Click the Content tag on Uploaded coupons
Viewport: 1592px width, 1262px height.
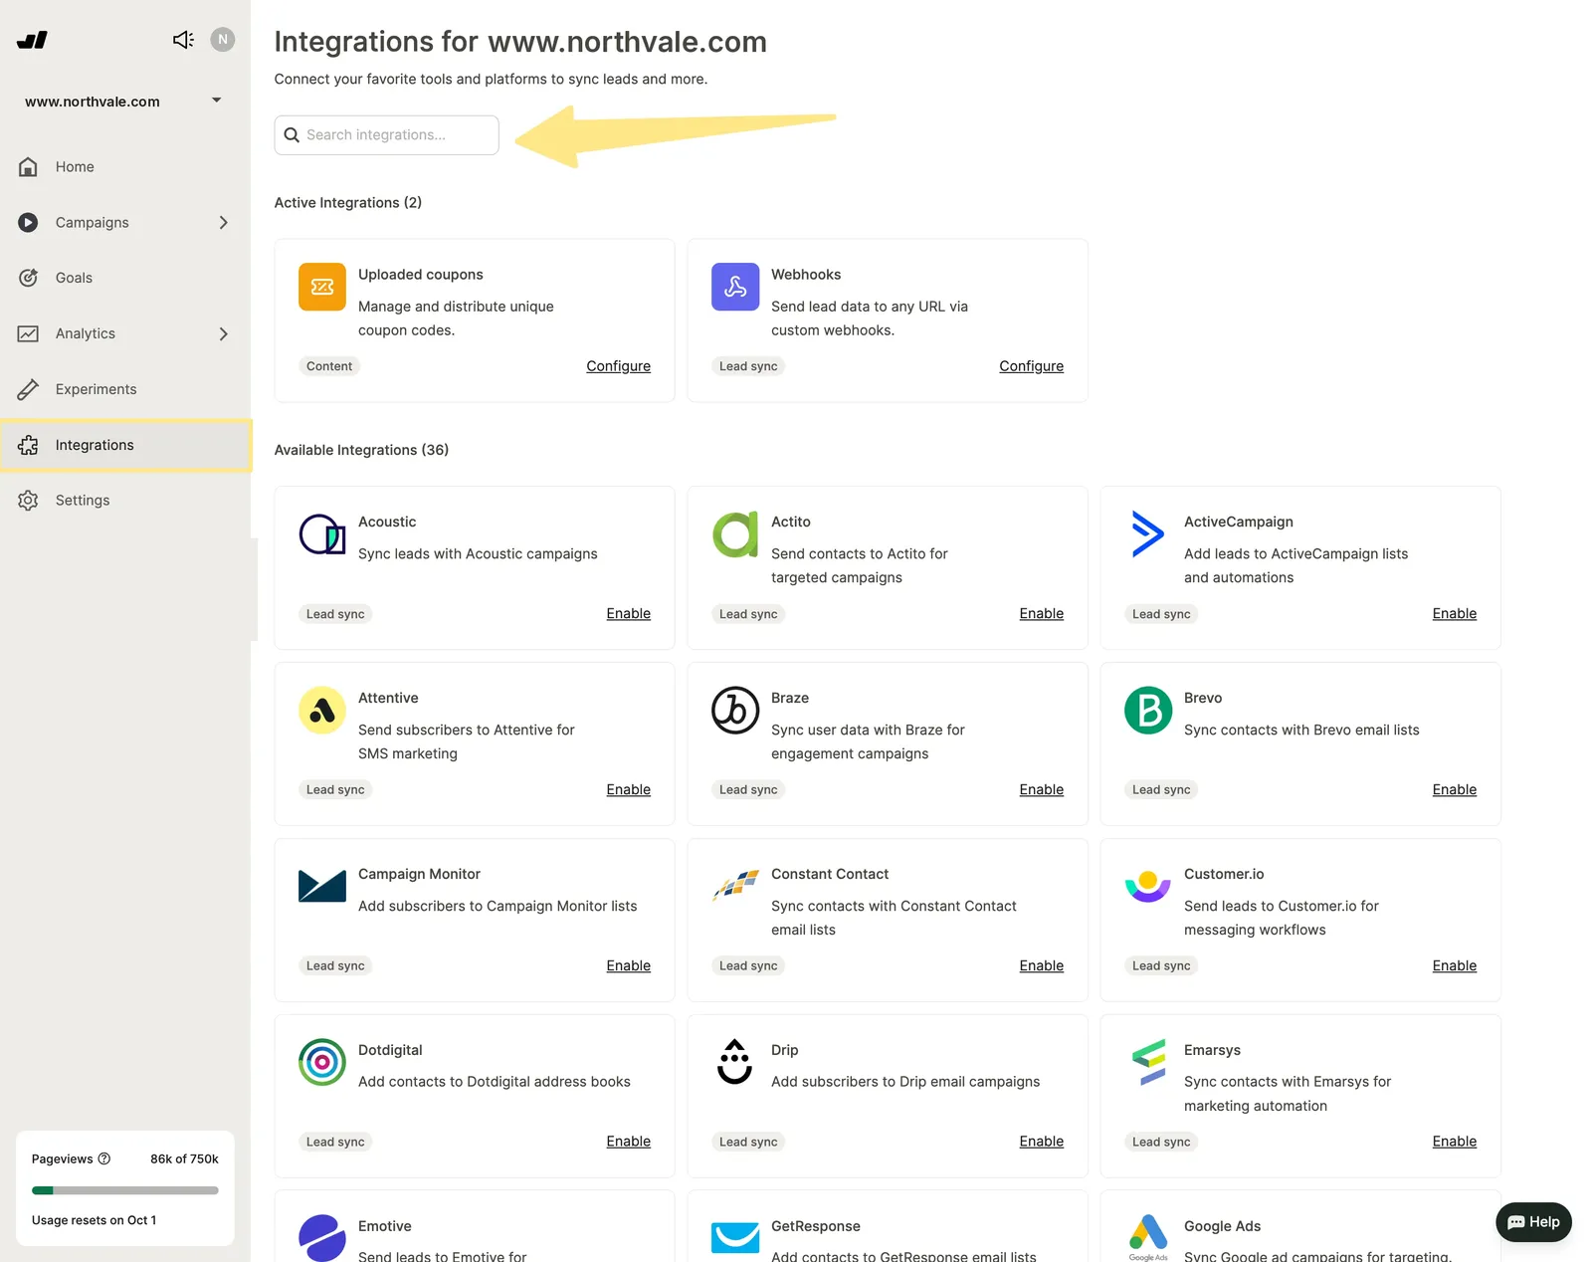pyautogui.click(x=329, y=366)
